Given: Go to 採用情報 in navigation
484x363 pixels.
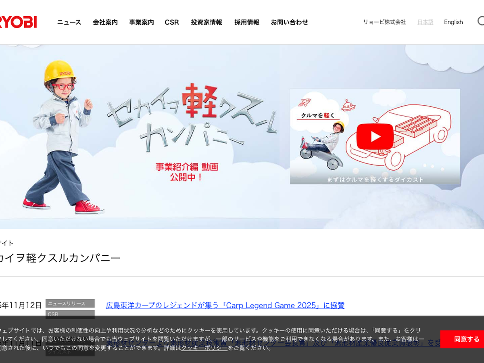Looking at the screenshot, I should tap(247, 22).
